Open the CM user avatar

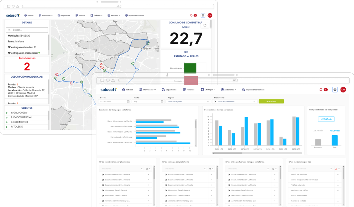coord(342,89)
